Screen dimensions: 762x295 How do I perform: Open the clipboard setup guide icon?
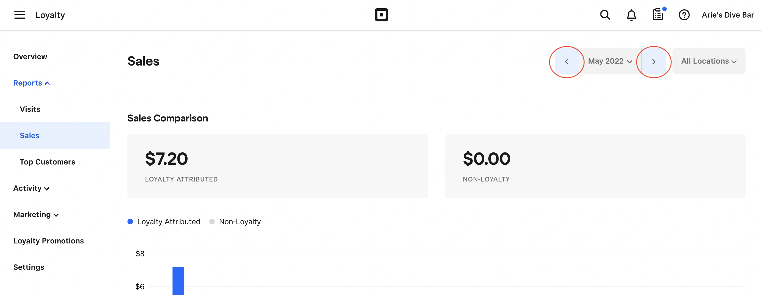(x=658, y=15)
